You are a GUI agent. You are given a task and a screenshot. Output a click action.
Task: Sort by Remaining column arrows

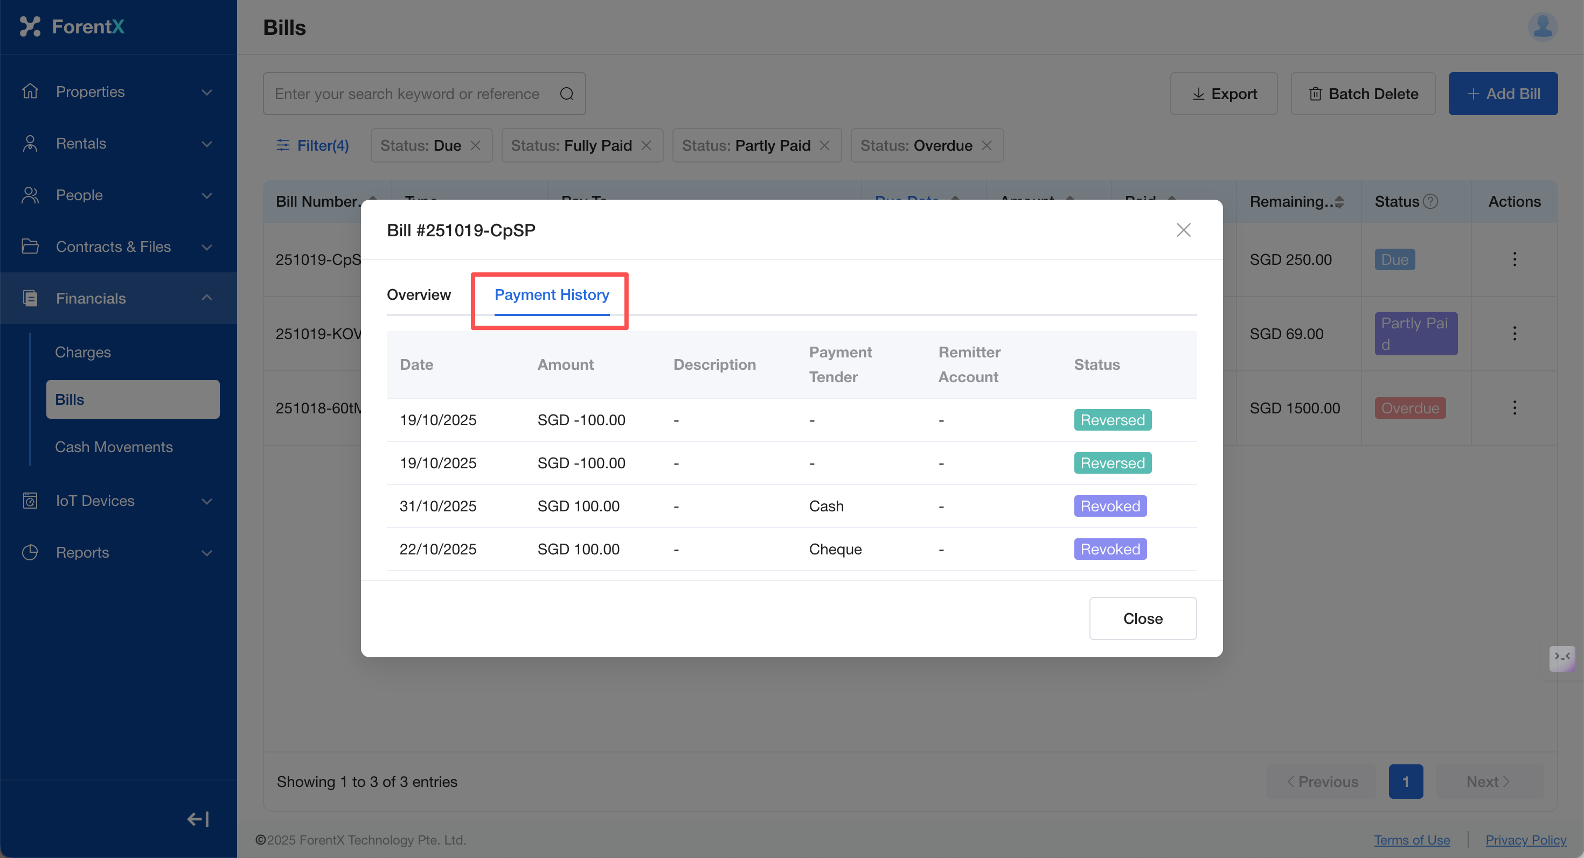(x=1339, y=202)
